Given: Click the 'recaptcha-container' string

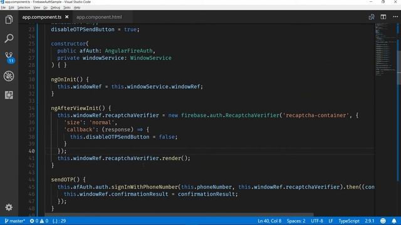Looking at the screenshot, I should [316, 115].
